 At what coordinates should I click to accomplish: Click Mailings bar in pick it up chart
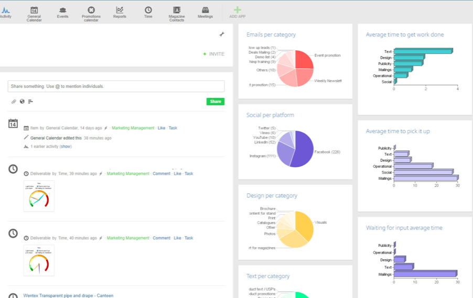click(426, 178)
